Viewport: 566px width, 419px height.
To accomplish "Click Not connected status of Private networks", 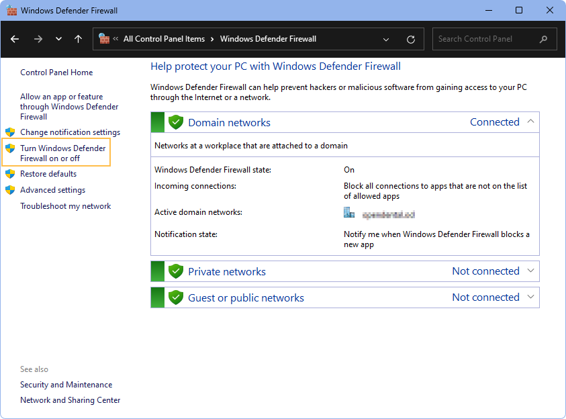I will (x=486, y=271).
